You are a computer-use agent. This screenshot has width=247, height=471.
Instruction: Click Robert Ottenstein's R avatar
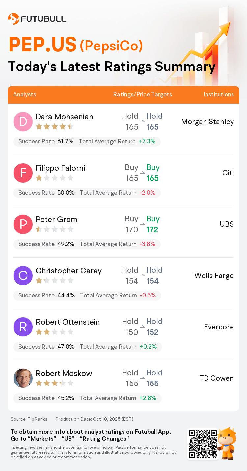click(x=23, y=327)
